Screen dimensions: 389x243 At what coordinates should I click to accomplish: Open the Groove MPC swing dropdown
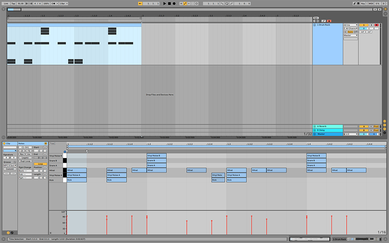[10, 165]
